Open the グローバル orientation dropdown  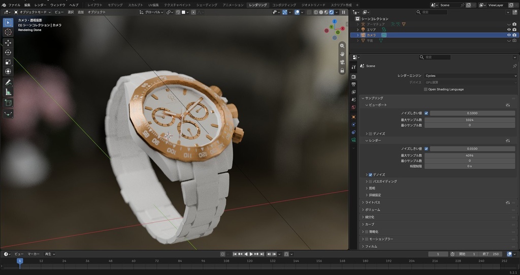point(151,12)
